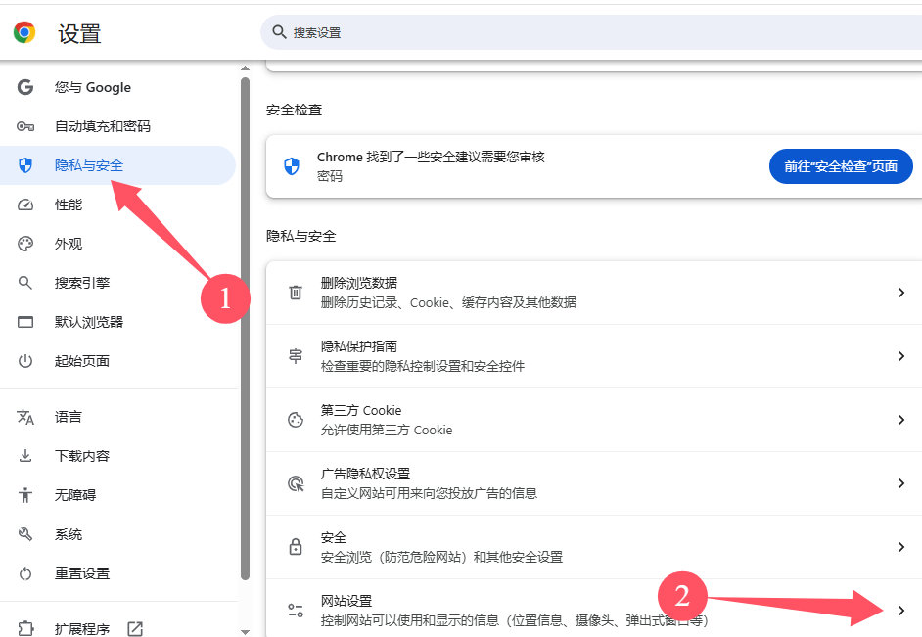Open 广告隐私权设置 via right chevron
This screenshot has height=637, width=922.
901,483
